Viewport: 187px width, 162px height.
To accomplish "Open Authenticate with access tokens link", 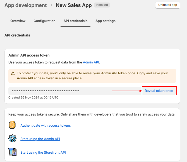I will (x=45, y=126).
